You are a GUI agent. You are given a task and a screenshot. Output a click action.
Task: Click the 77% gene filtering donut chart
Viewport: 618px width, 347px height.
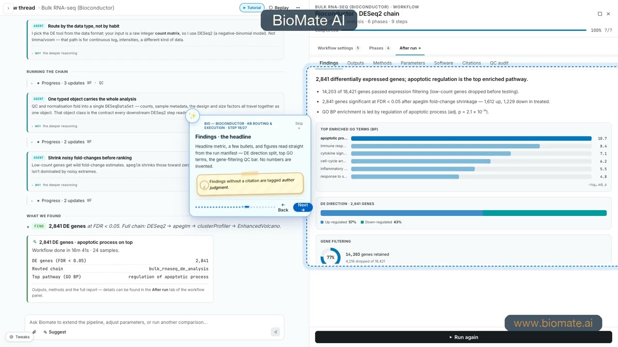coord(330,257)
